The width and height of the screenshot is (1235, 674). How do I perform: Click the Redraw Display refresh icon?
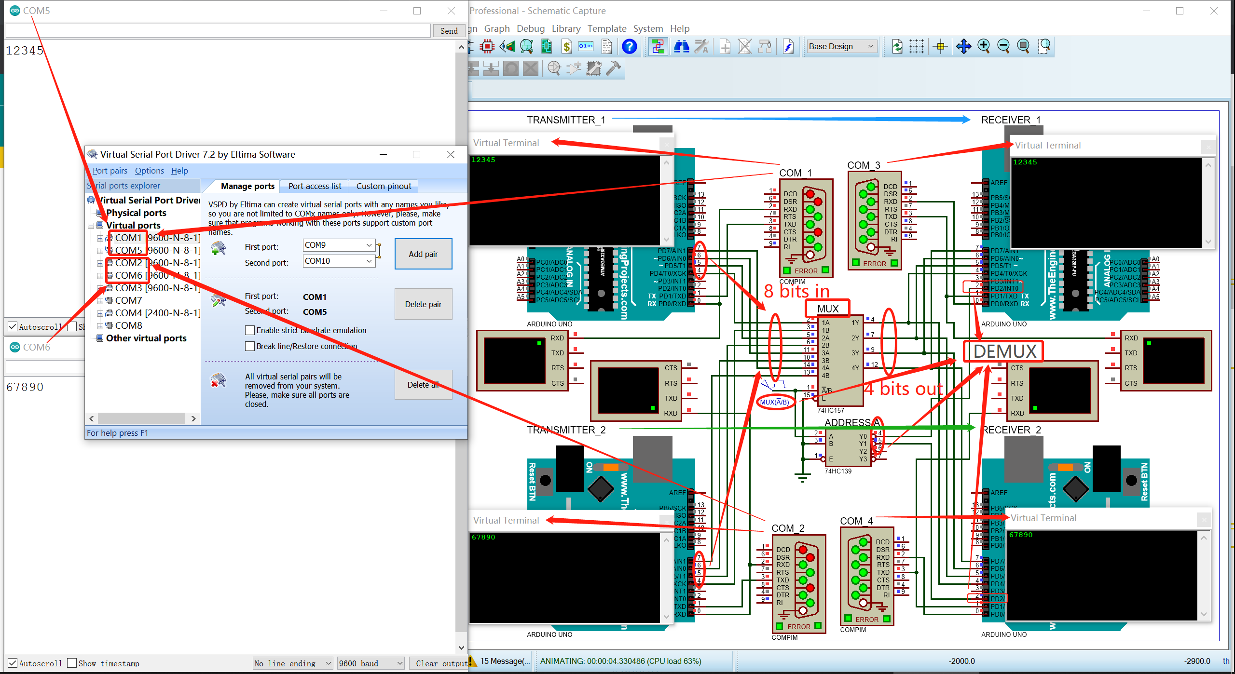click(897, 46)
